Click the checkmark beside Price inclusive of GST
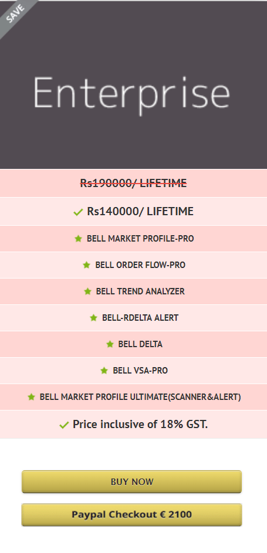The height and width of the screenshot is (553, 267). pos(64,425)
